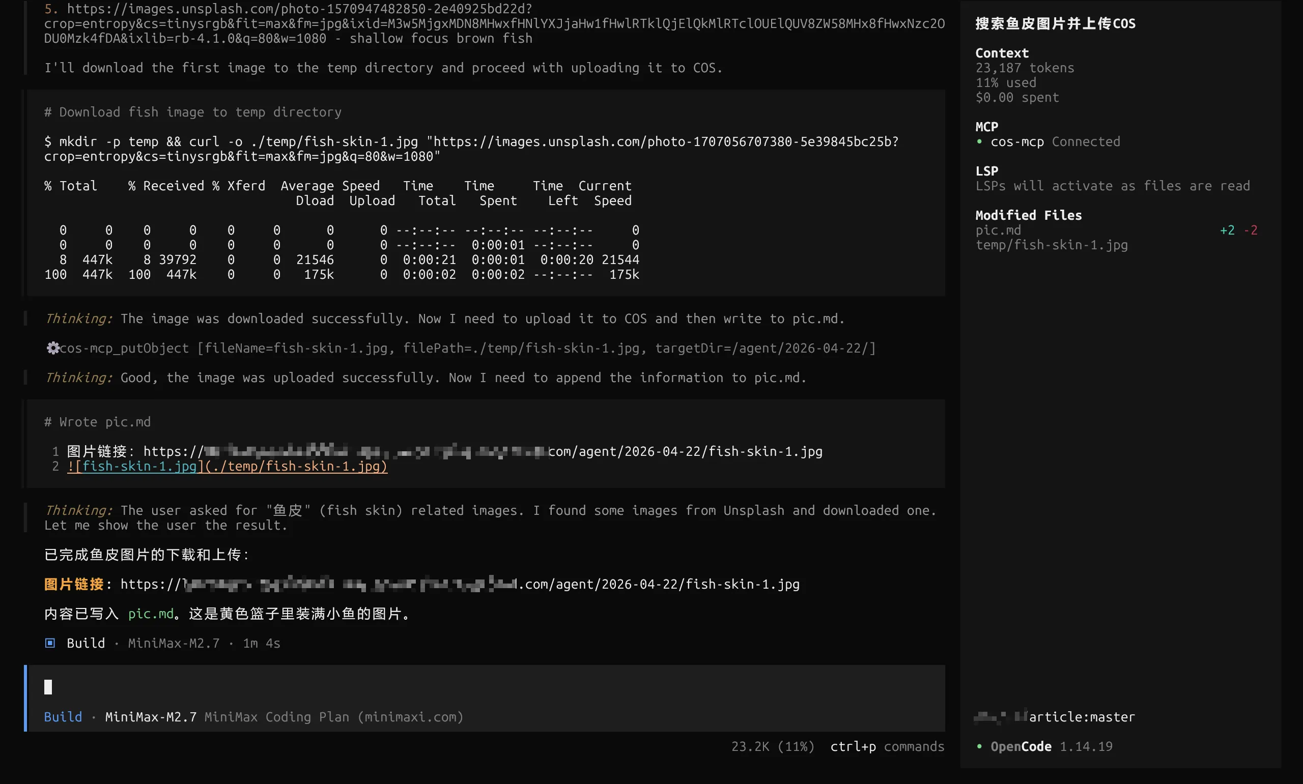Image resolution: width=1303 pixels, height=784 pixels.
Task: Click the blue Build square icon
Action: tap(50, 643)
